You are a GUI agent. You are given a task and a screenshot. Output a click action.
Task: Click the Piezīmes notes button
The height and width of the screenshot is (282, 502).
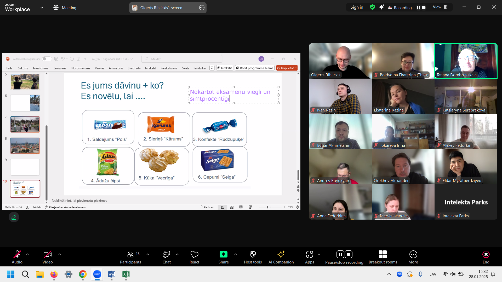point(207,207)
